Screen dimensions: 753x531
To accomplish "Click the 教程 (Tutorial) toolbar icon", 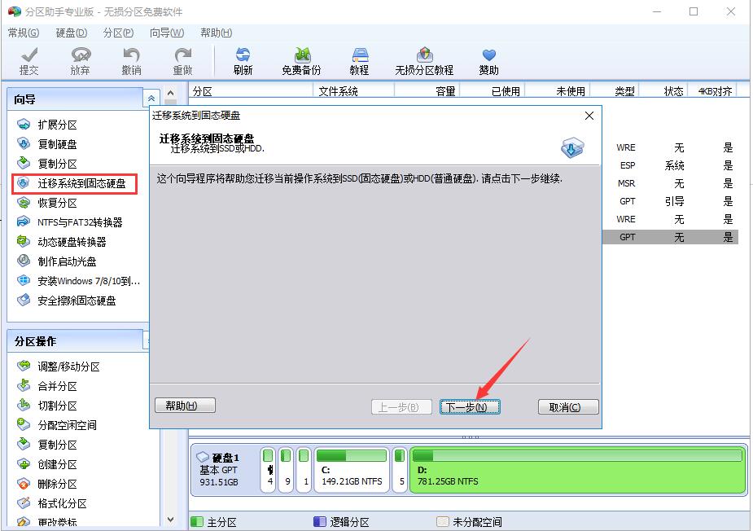I will click(358, 59).
